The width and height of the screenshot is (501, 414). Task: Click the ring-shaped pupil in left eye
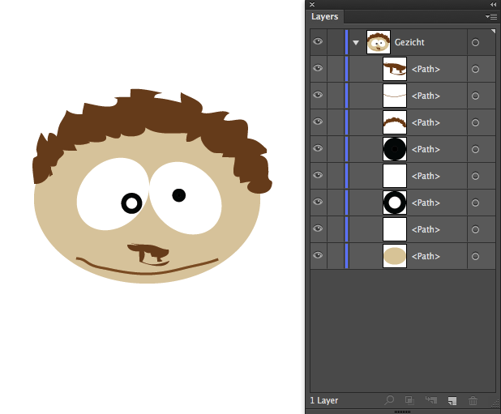131,203
